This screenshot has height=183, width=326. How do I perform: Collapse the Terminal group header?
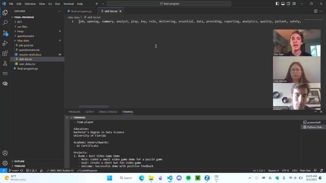pyautogui.click(x=79, y=117)
